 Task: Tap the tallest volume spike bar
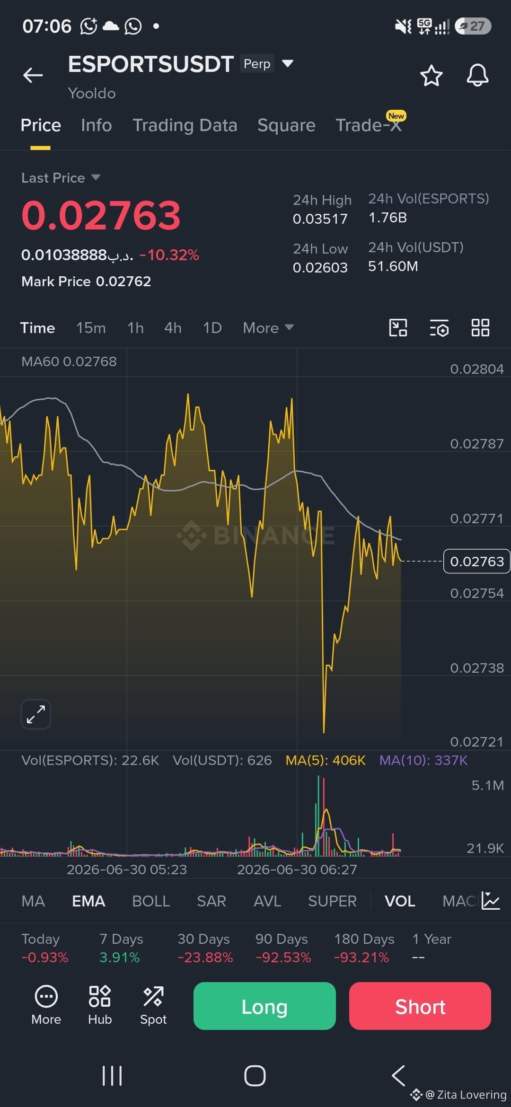pyautogui.click(x=318, y=816)
